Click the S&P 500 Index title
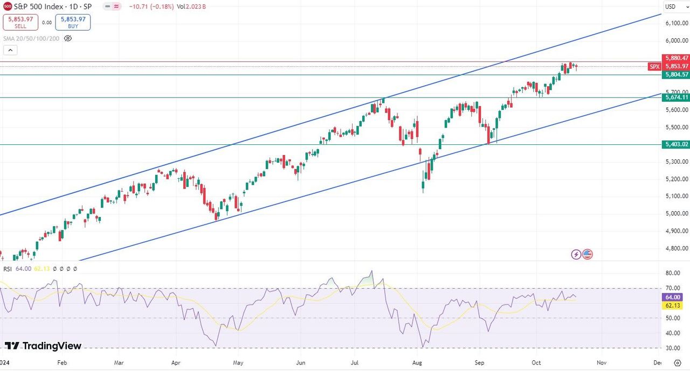The height and width of the screenshot is (371, 690). coord(48,6)
